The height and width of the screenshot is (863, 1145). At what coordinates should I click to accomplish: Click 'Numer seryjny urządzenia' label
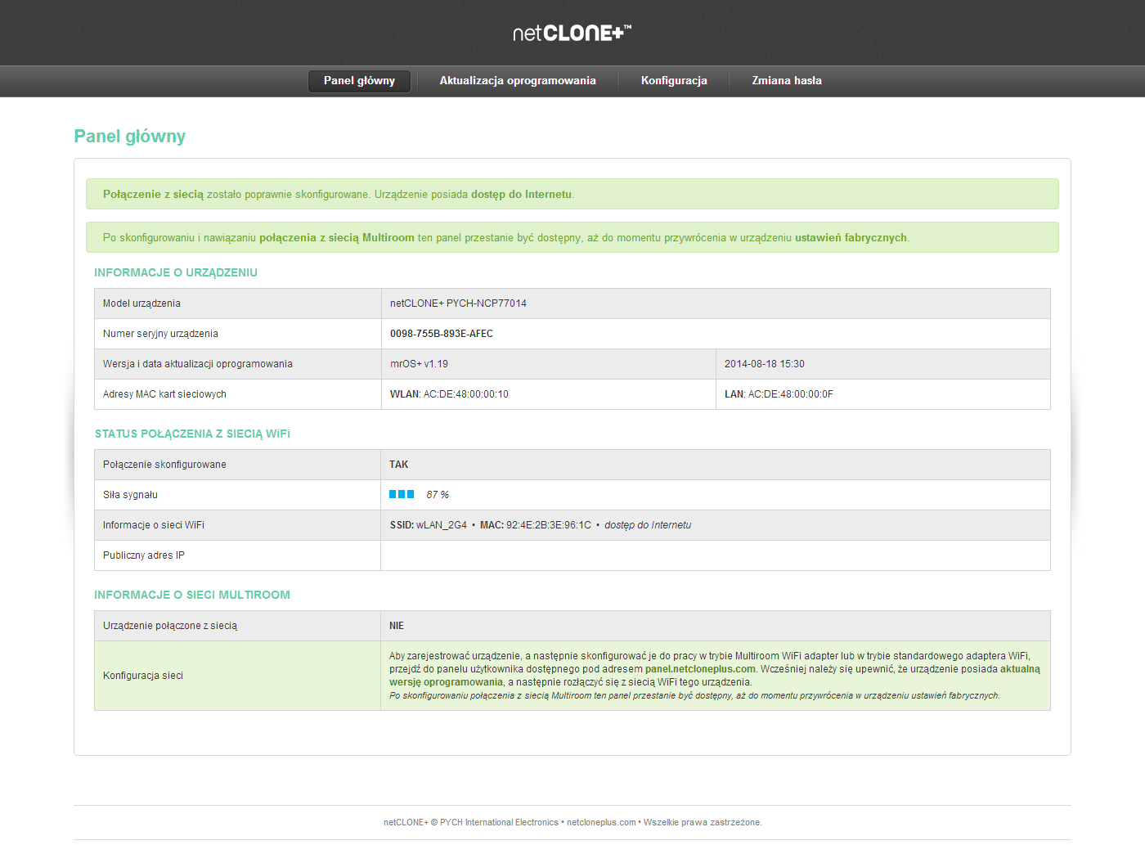click(x=160, y=334)
